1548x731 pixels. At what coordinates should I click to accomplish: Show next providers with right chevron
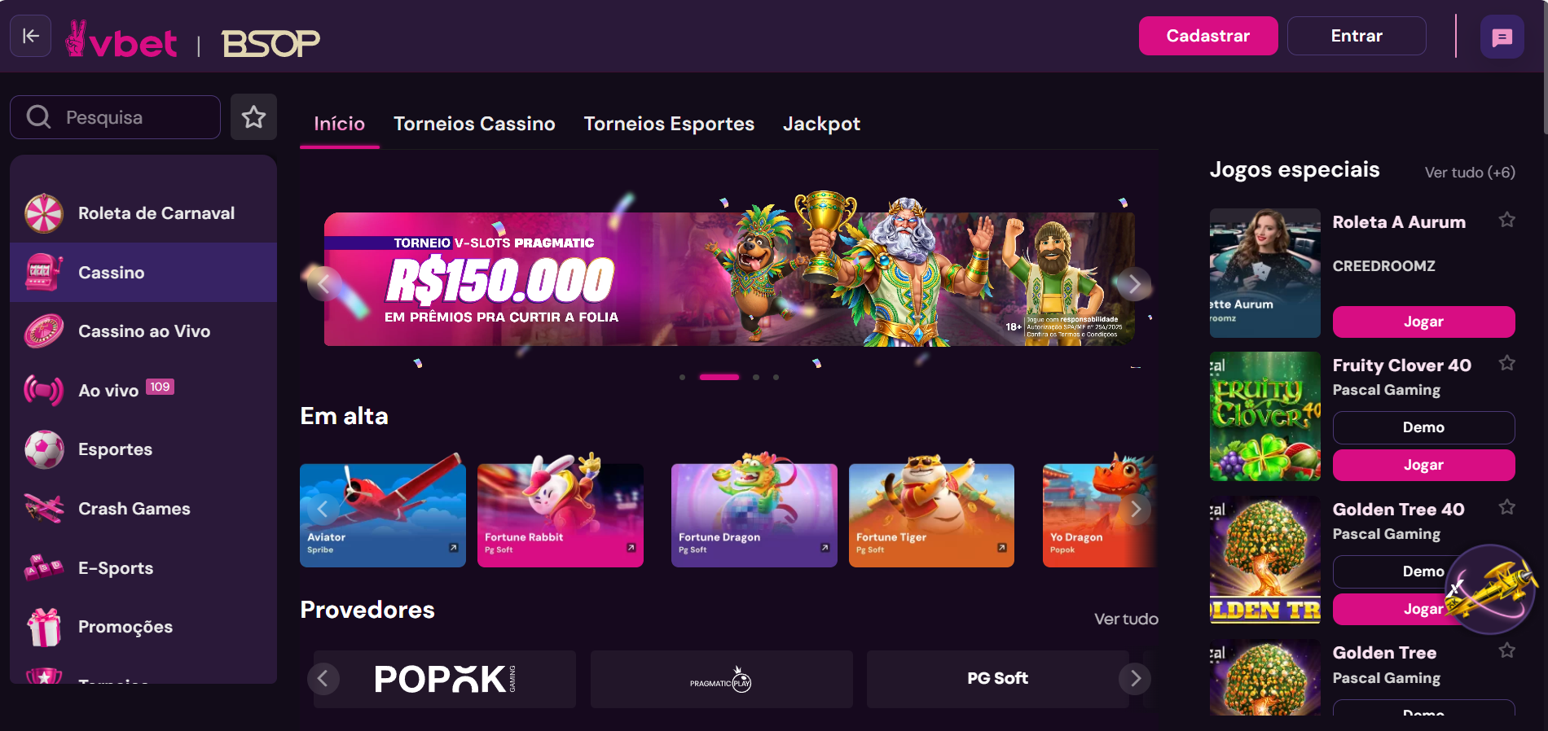[1135, 678]
